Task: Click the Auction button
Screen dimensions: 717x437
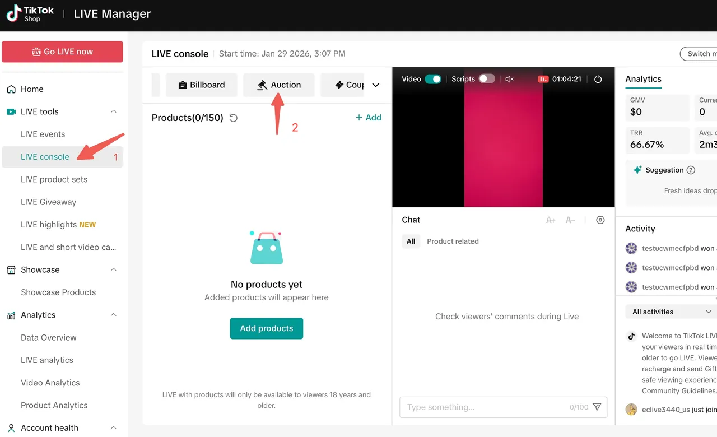Action: coord(278,85)
